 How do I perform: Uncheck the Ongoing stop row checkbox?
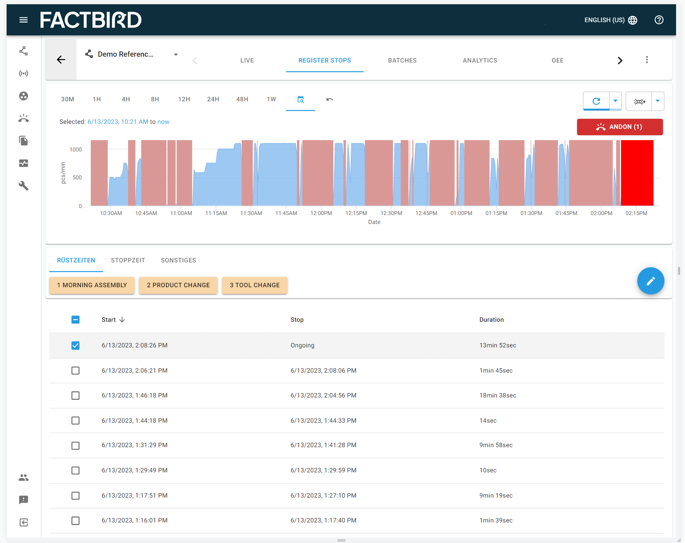[75, 345]
